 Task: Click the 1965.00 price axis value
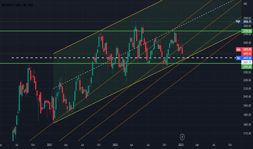[247, 105]
